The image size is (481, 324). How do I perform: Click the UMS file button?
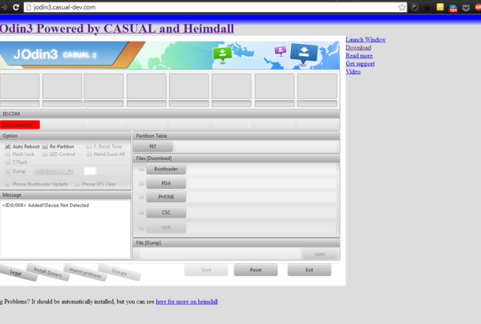pyautogui.click(x=166, y=227)
